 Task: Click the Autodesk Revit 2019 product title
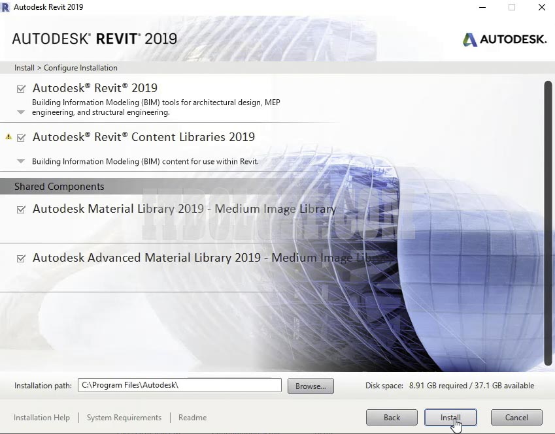95,88
